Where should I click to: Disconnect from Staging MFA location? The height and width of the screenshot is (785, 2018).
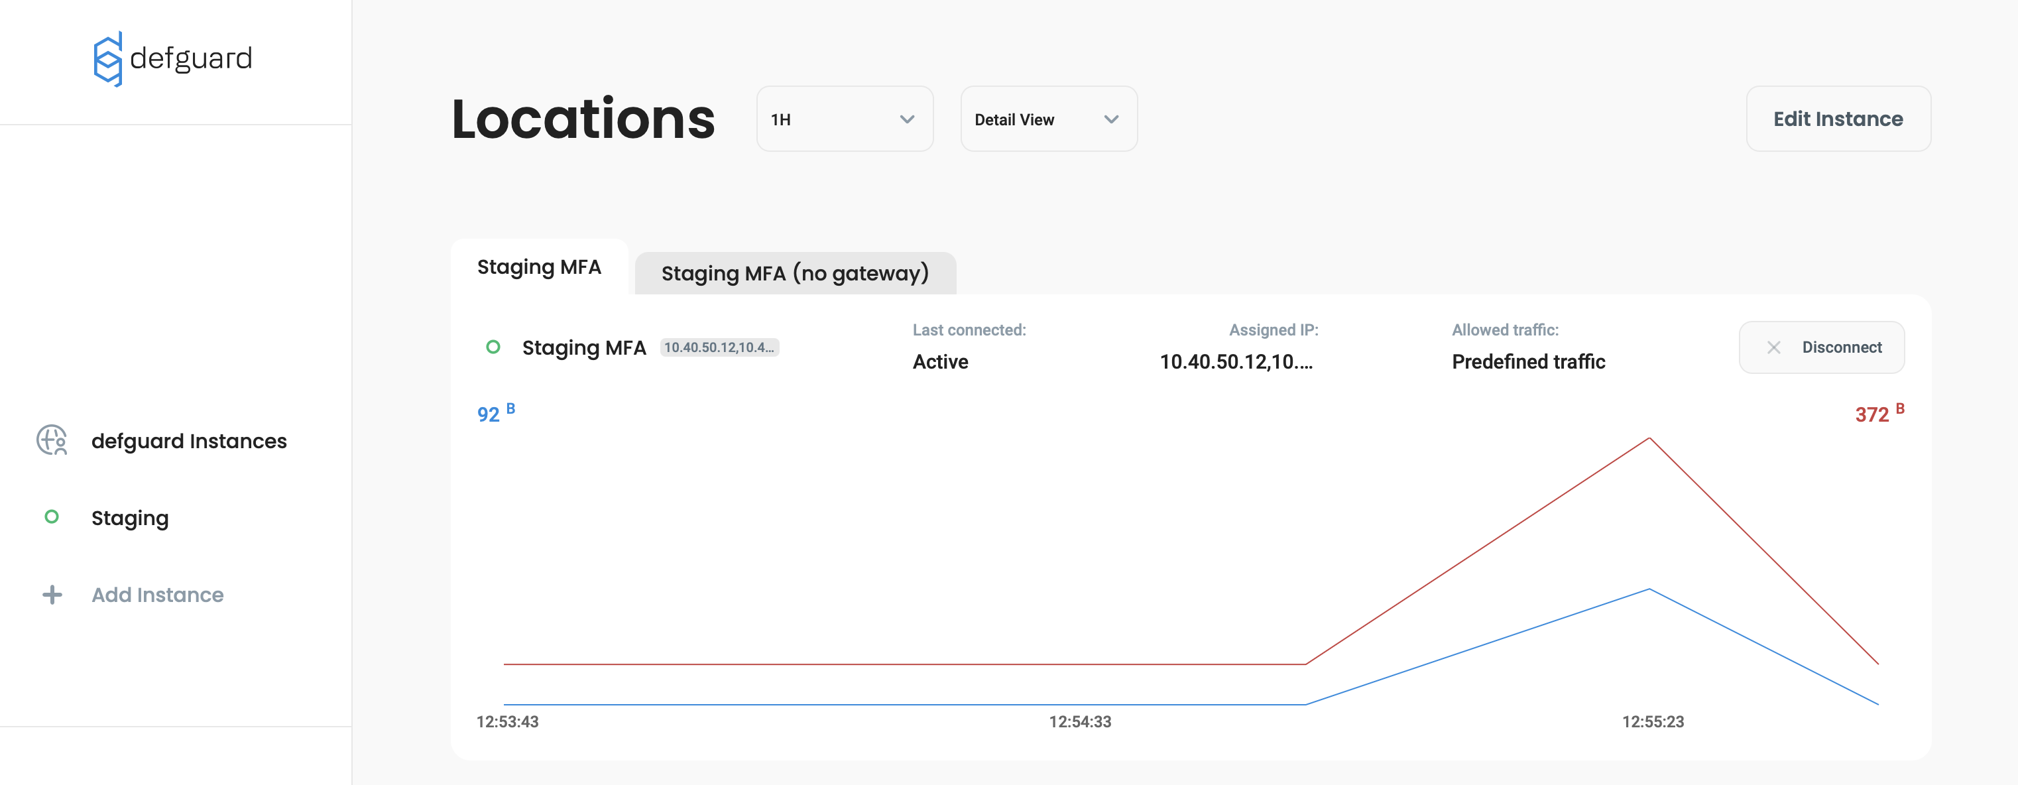(x=1821, y=348)
